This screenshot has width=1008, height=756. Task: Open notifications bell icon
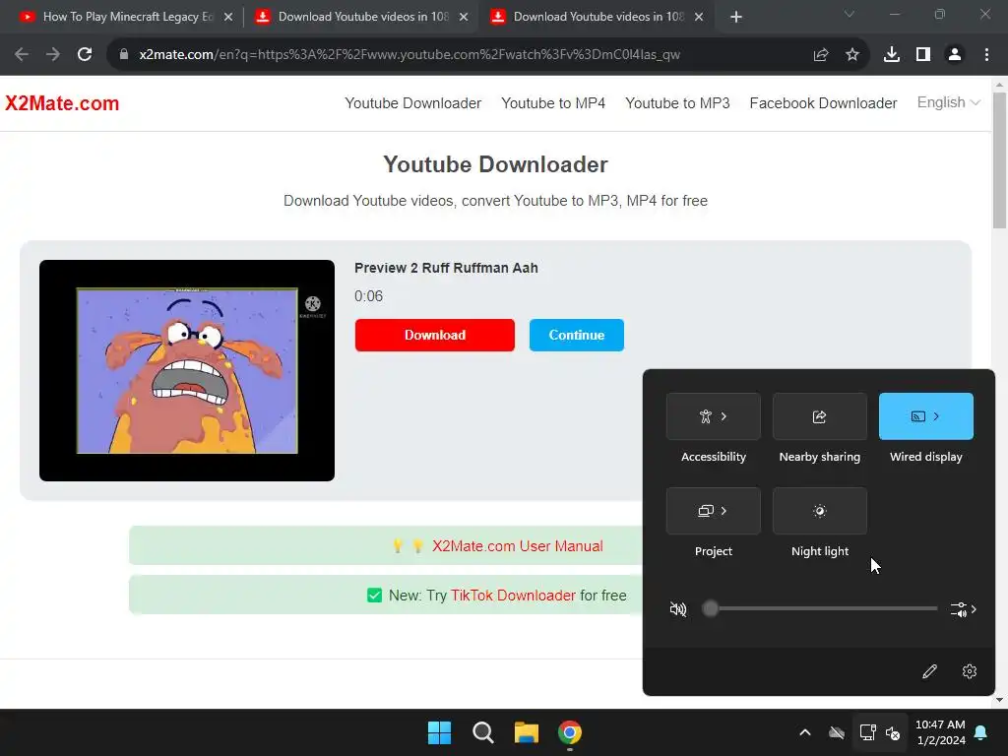coord(981,732)
